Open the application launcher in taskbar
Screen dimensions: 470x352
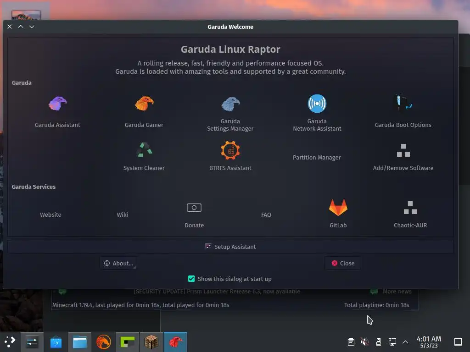10,341
